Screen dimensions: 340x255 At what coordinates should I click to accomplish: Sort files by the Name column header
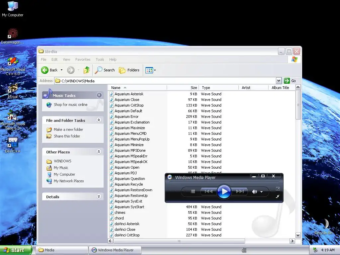[x=137, y=88]
